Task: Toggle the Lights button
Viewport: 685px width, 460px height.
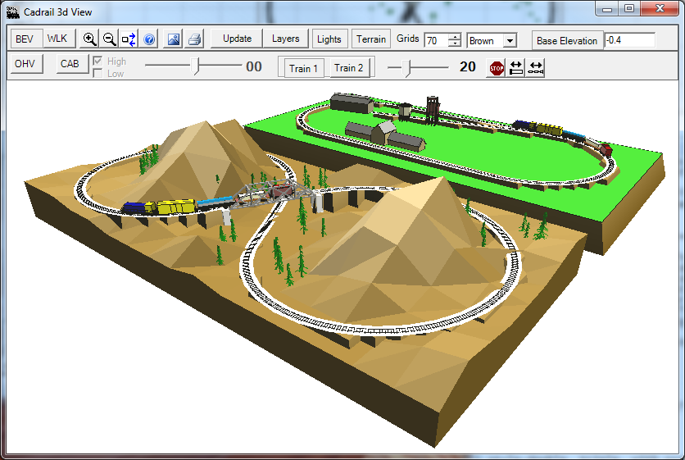Action: tap(329, 39)
